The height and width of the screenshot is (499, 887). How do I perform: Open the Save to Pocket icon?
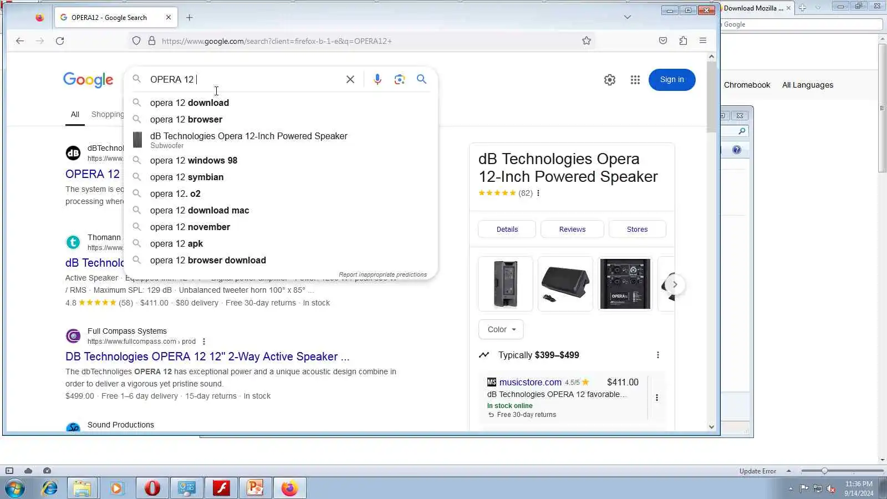pyautogui.click(x=663, y=40)
